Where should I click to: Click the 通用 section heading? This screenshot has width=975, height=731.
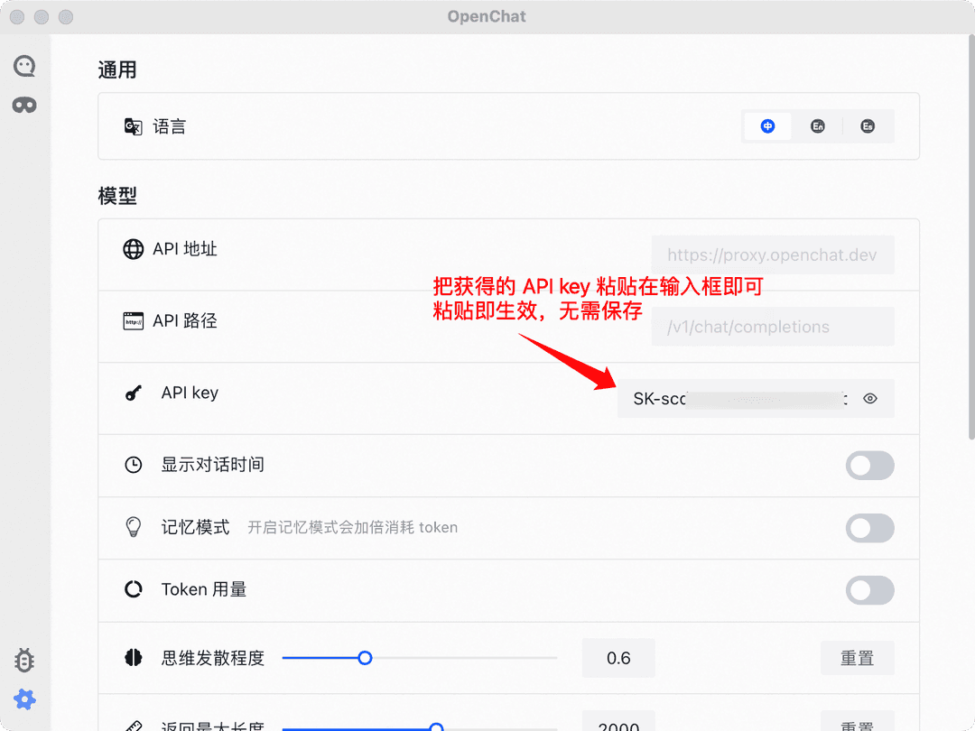point(116,69)
